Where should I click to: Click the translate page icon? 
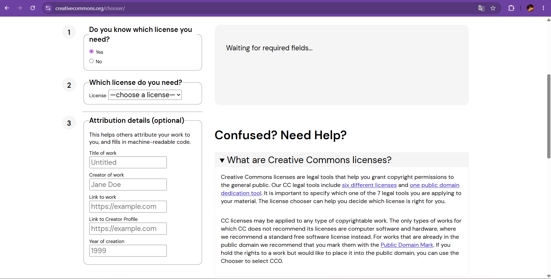click(481, 8)
